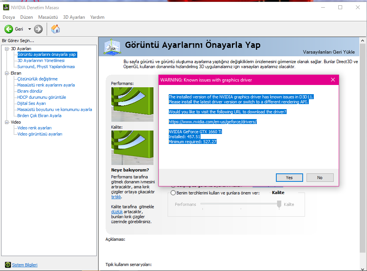Collapse the Video tree node

pyautogui.click(x=7, y=122)
